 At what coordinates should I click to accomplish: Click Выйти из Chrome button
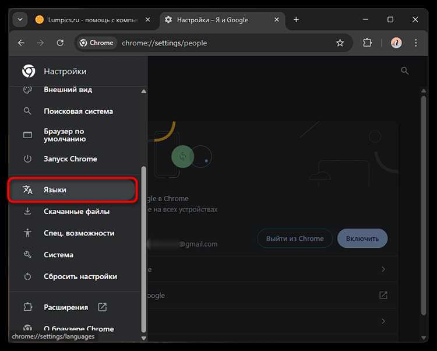click(295, 238)
